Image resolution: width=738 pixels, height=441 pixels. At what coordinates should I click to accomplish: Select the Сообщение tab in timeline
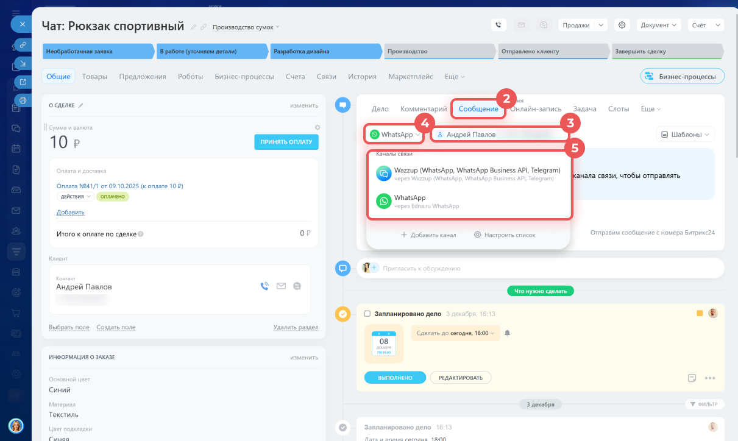coord(478,108)
